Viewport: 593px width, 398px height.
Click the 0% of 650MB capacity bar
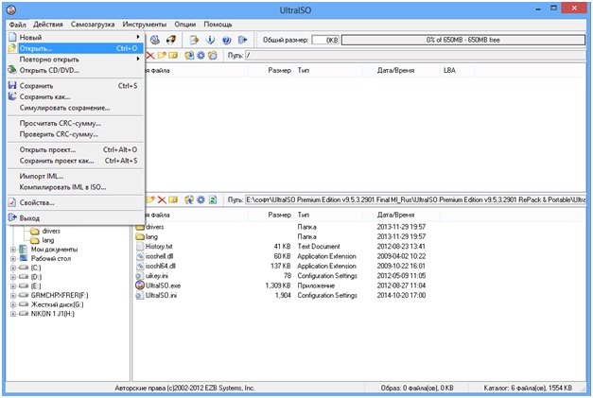[463, 40]
